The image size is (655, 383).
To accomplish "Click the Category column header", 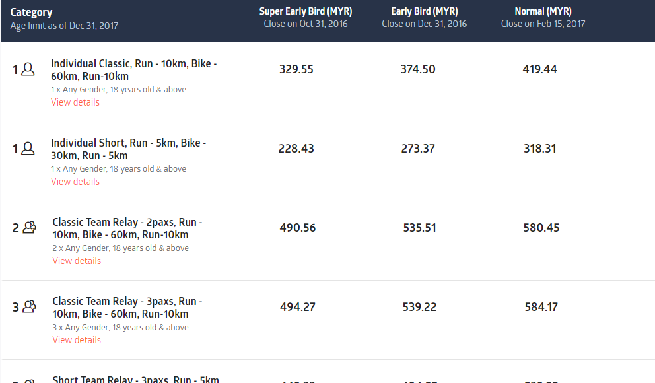I will click(31, 13).
